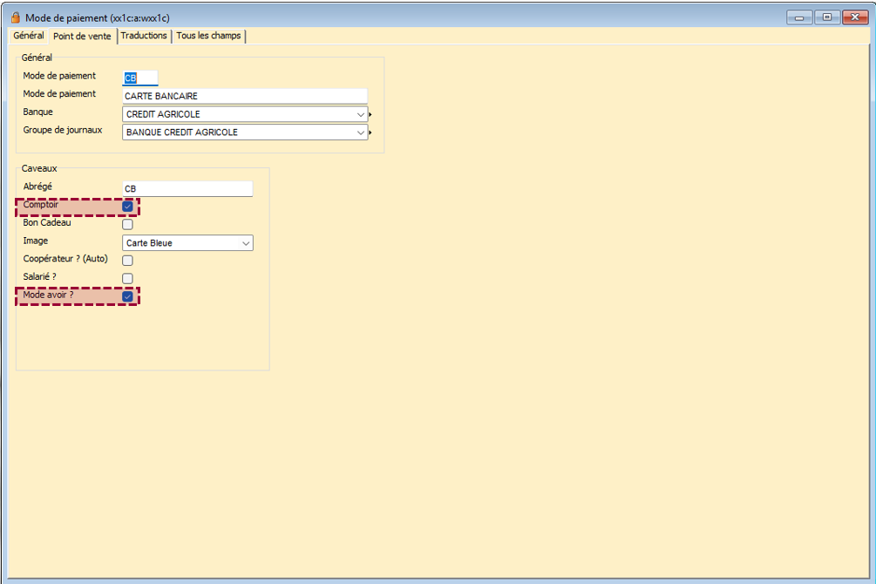The image size is (876, 584).
Task: Focus the Abrégé text field
Action: (x=187, y=188)
